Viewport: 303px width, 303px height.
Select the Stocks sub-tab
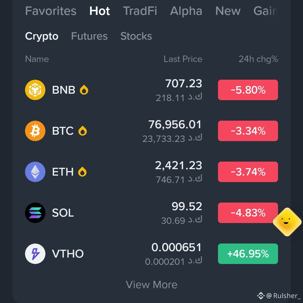point(136,36)
